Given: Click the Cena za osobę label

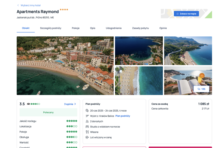Looking at the screenshot, I should click(160, 104).
